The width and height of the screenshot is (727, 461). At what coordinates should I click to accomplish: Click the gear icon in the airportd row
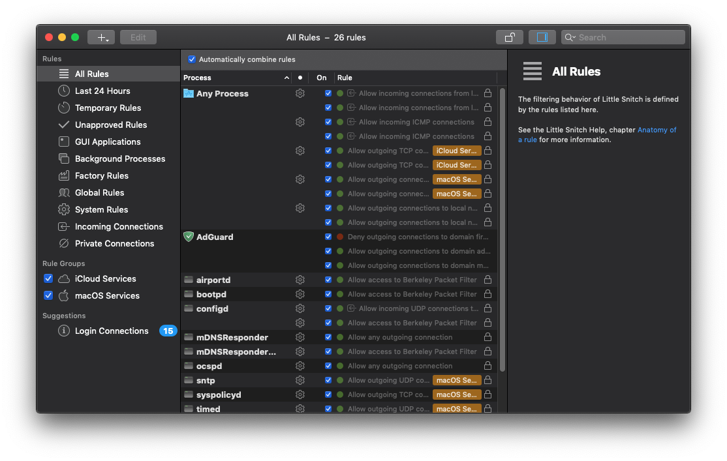(x=300, y=280)
